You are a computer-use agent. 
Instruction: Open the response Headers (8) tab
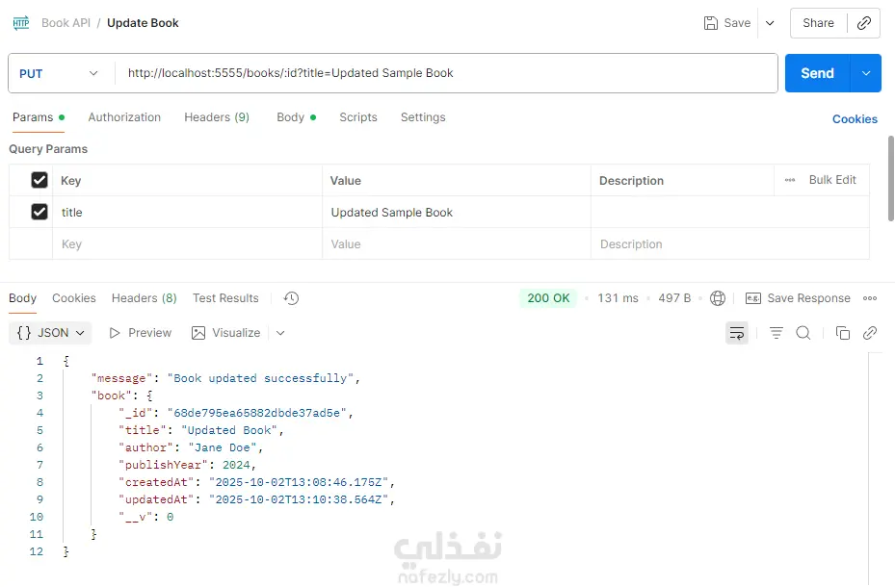click(144, 298)
